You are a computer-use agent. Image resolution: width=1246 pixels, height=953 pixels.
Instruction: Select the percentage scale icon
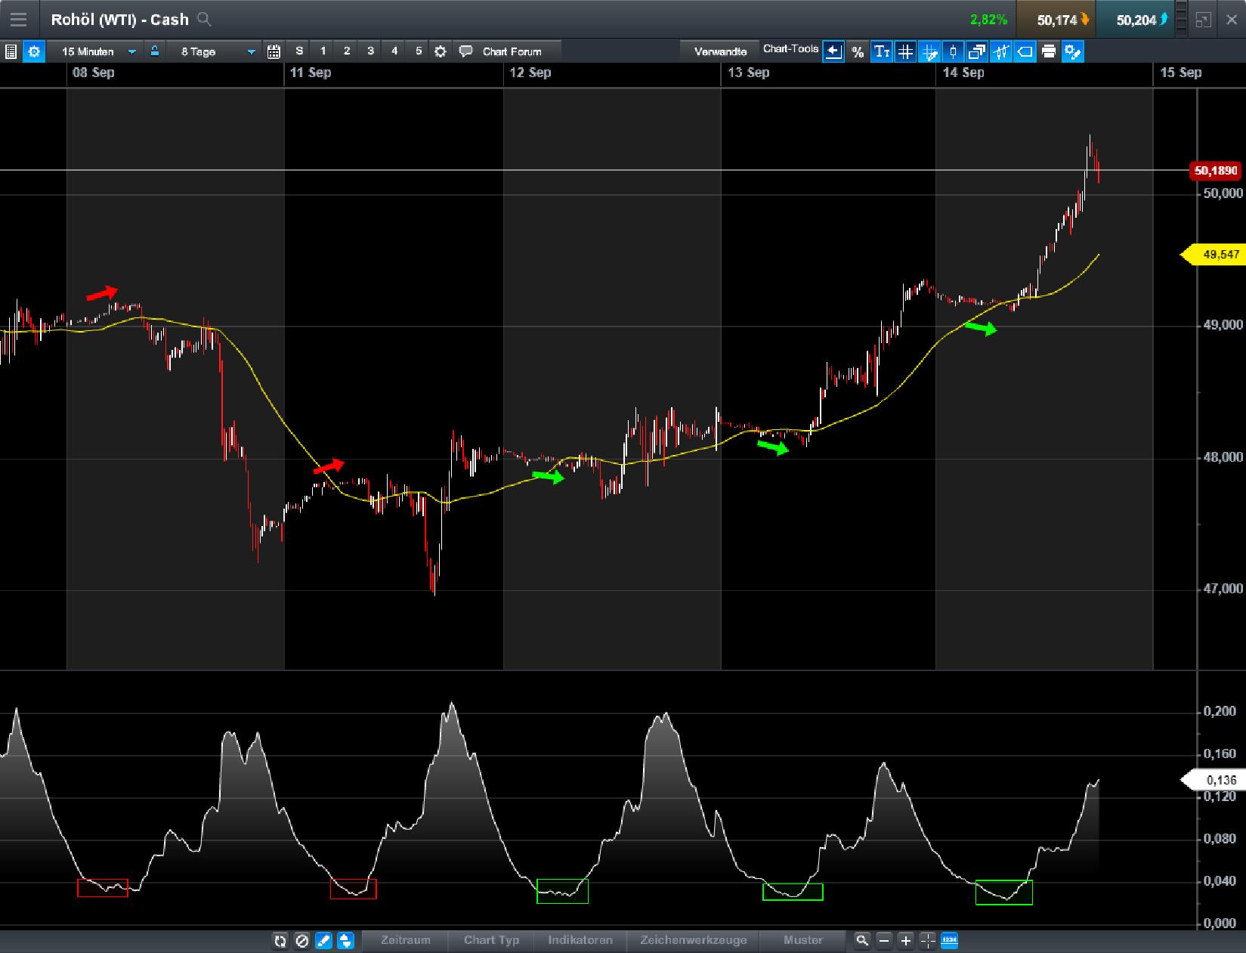point(858,51)
